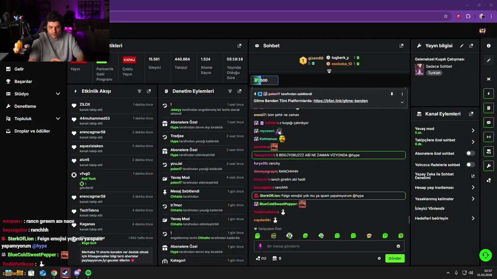Toggle the lightning activity widget in right sidebar
This screenshot has height=279, width=497.
point(488,93)
